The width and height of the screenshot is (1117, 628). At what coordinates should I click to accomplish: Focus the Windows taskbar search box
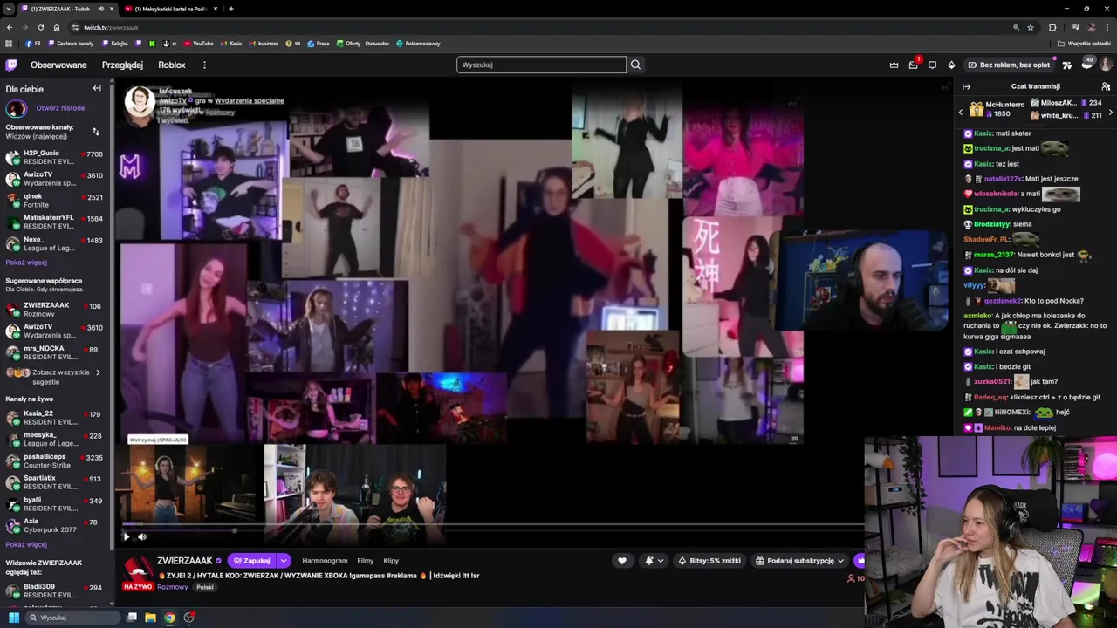coord(72,618)
